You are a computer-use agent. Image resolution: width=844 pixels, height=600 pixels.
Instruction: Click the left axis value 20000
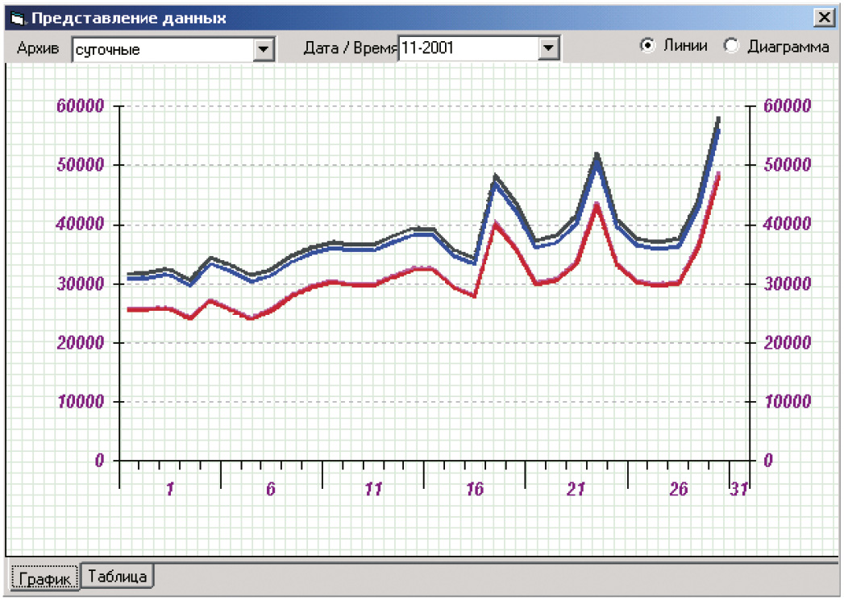pos(80,343)
